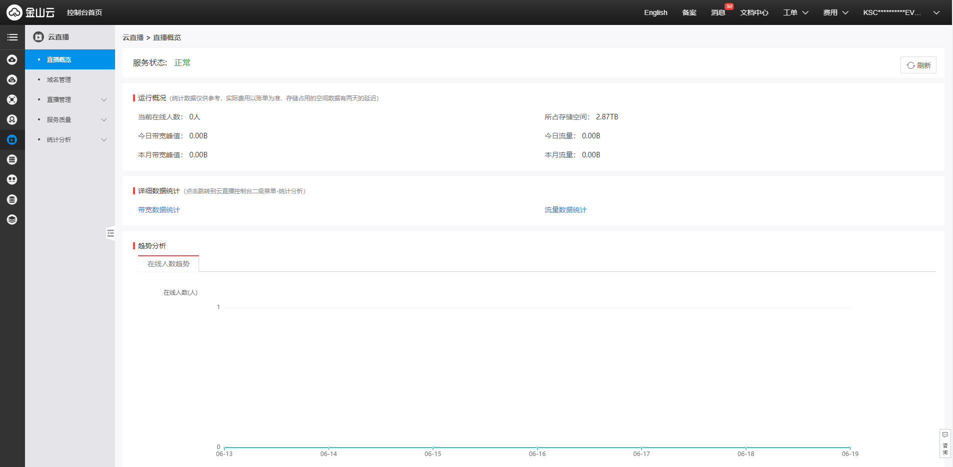
Task: Click the stacked layers sidebar icon
Action: [12, 220]
